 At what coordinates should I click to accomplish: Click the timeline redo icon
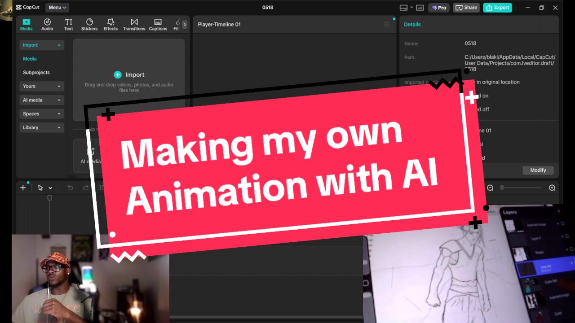[86, 188]
